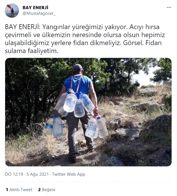View the 1 Alıntı Tweet list
The width and height of the screenshot is (177, 196).
click(19, 190)
